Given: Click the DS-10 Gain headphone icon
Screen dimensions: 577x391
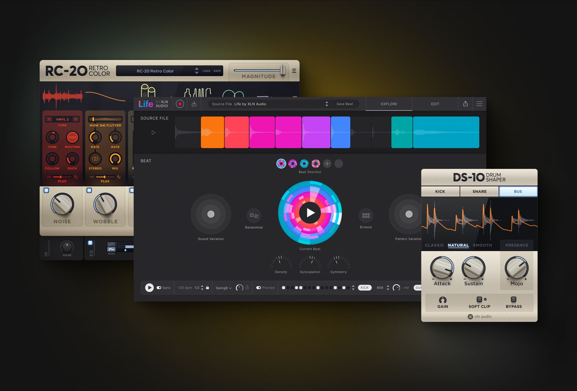Looking at the screenshot, I should [x=442, y=300].
